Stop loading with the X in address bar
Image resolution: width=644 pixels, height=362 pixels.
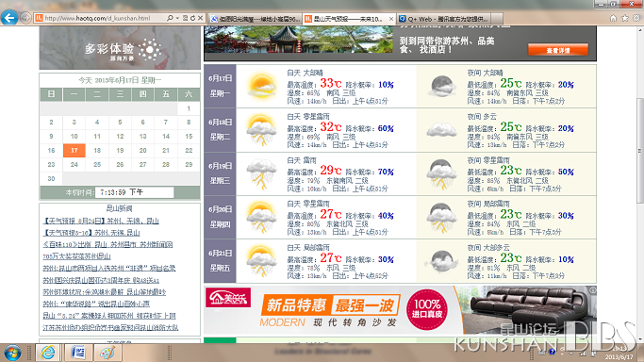200,18
